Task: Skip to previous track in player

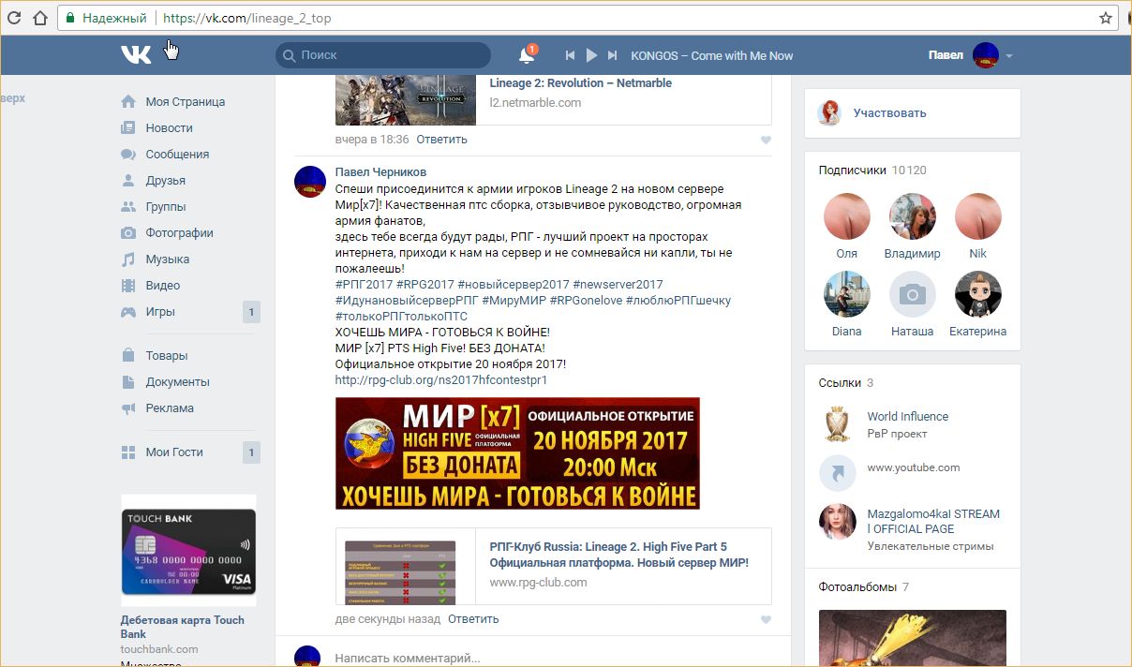Action: point(570,55)
